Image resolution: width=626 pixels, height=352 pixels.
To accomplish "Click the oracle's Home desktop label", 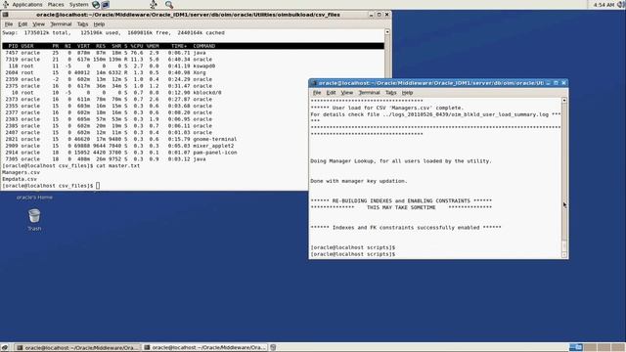I will 34,198.
